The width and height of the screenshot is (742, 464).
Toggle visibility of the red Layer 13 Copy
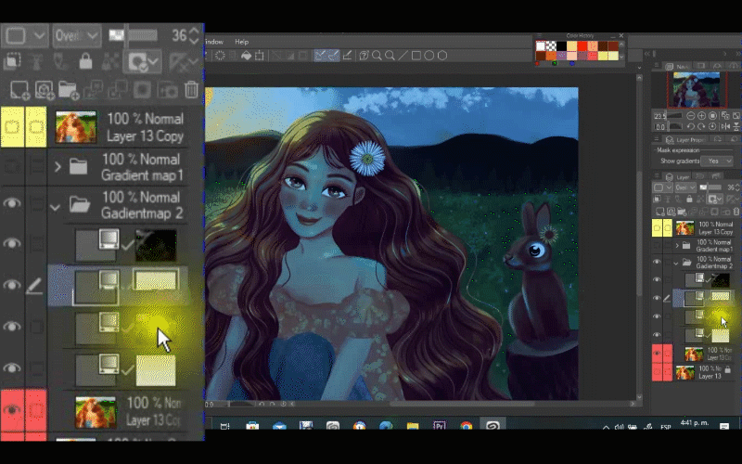[12, 410]
